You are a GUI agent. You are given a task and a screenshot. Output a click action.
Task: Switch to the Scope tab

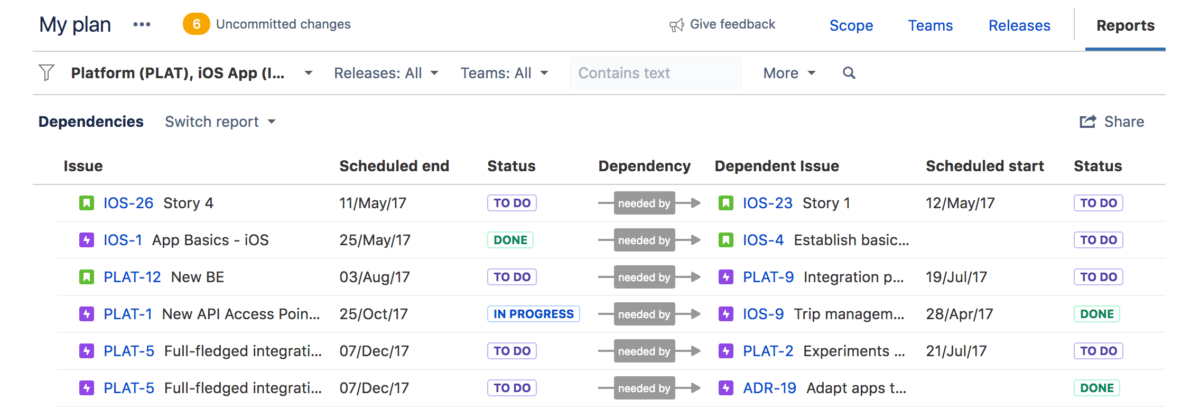coord(851,25)
